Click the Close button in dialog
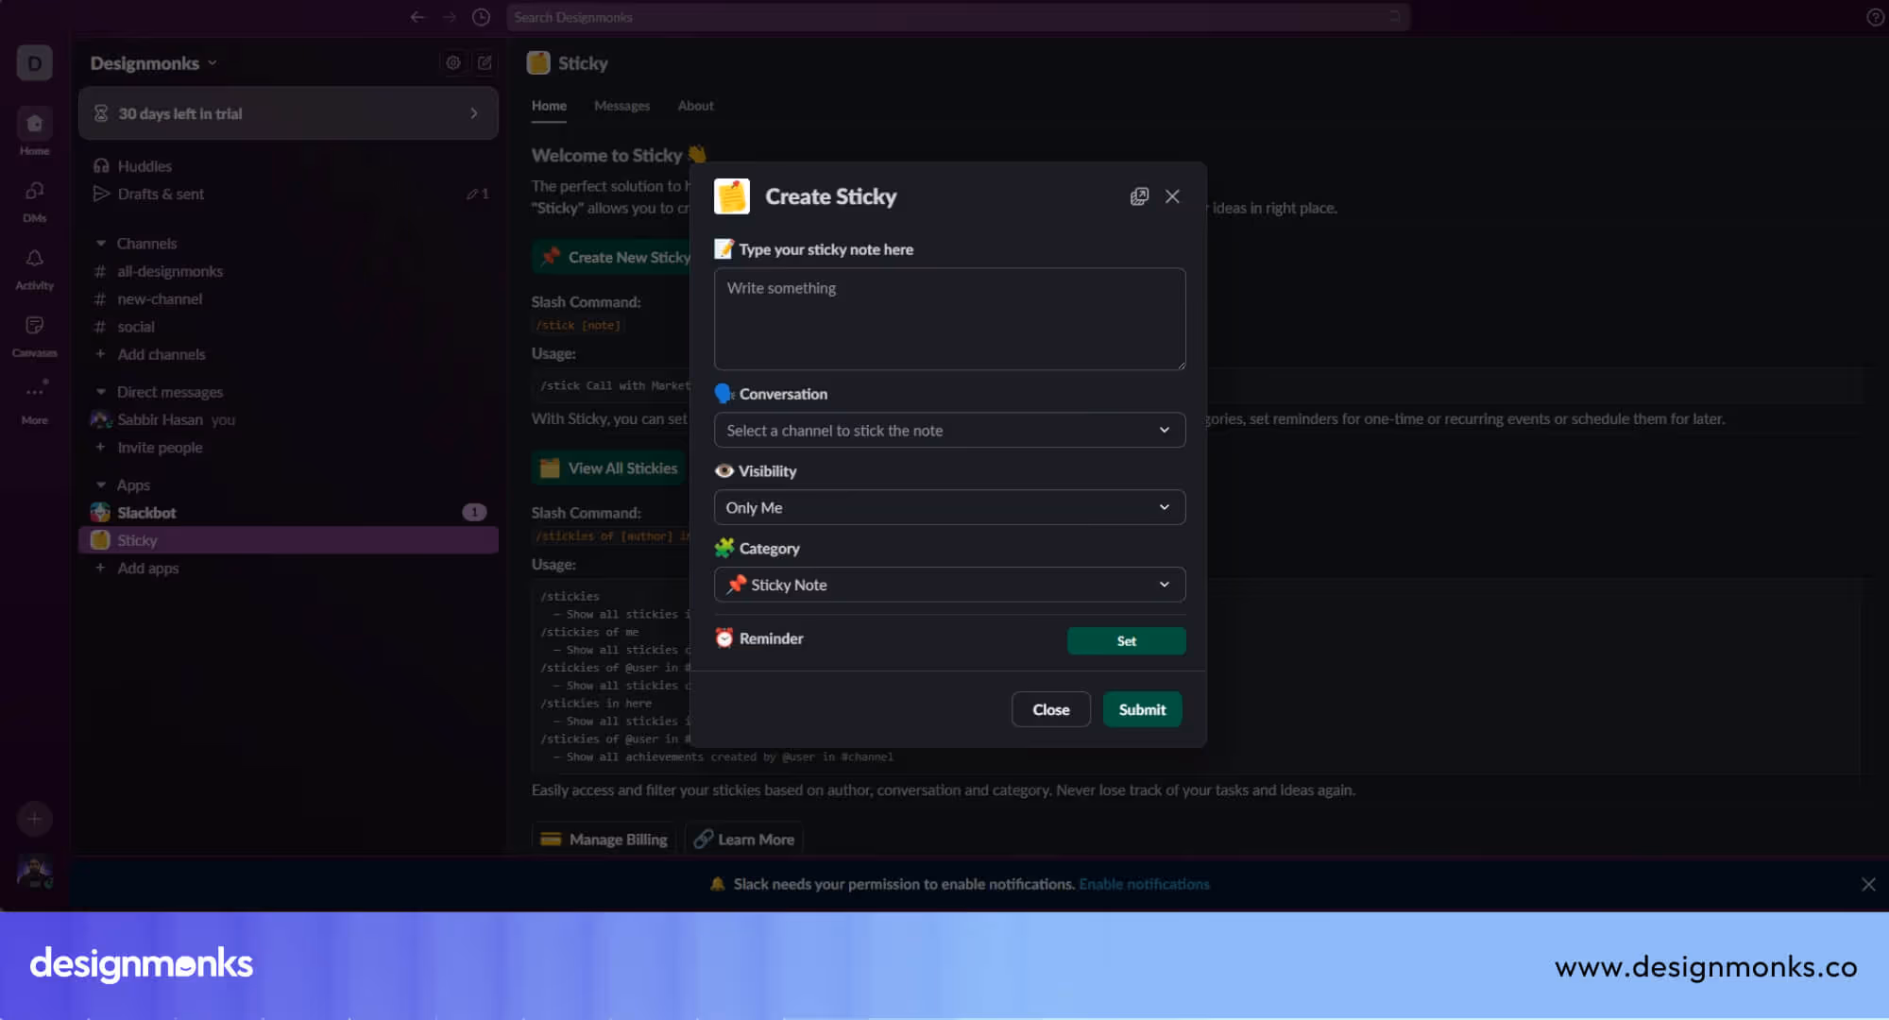1889x1020 pixels. (x=1050, y=709)
